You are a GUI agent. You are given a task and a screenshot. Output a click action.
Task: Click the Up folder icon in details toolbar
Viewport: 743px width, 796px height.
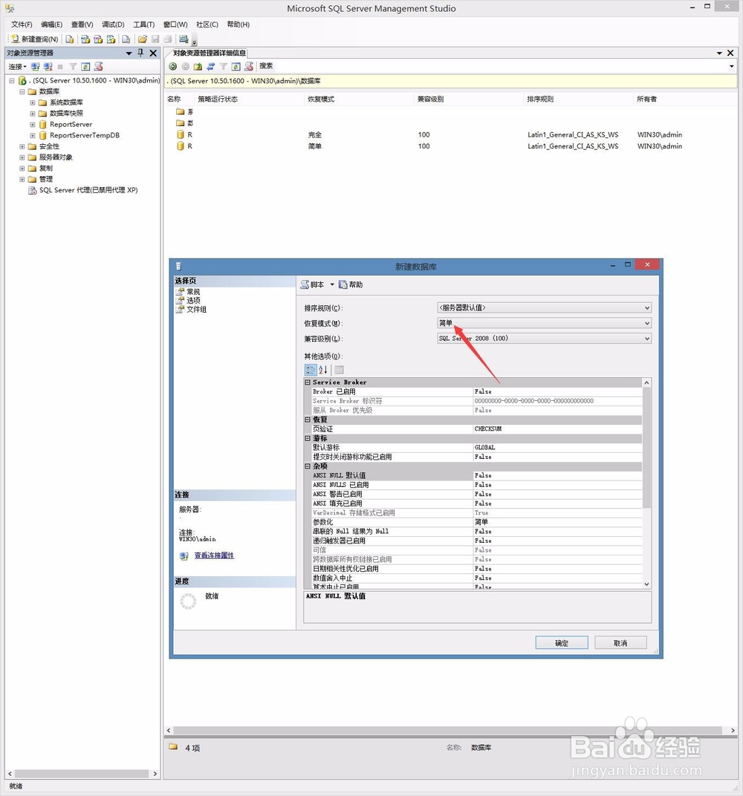[x=198, y=66]
